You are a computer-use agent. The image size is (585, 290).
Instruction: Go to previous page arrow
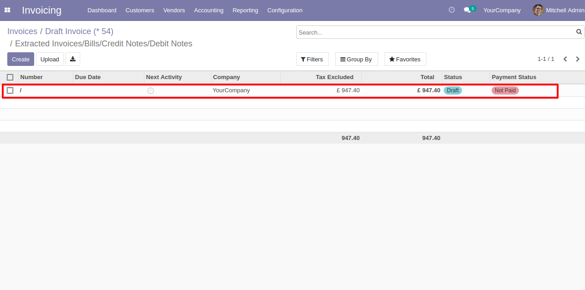point(565,59)
